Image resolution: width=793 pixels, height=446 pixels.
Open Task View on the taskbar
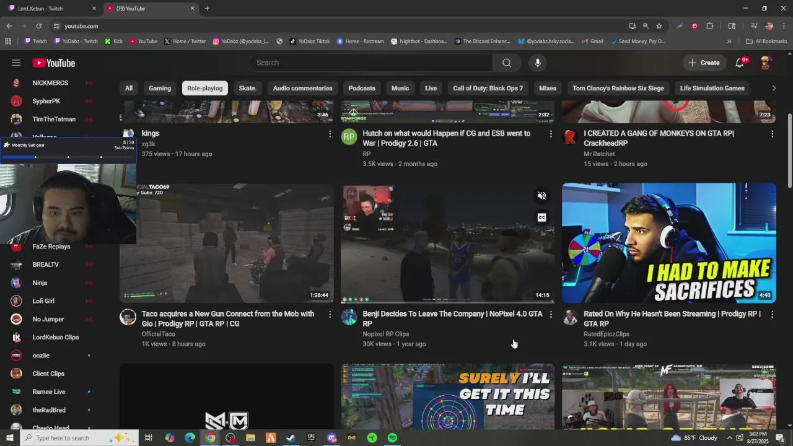pyautogui.click(x=149, y=438)
